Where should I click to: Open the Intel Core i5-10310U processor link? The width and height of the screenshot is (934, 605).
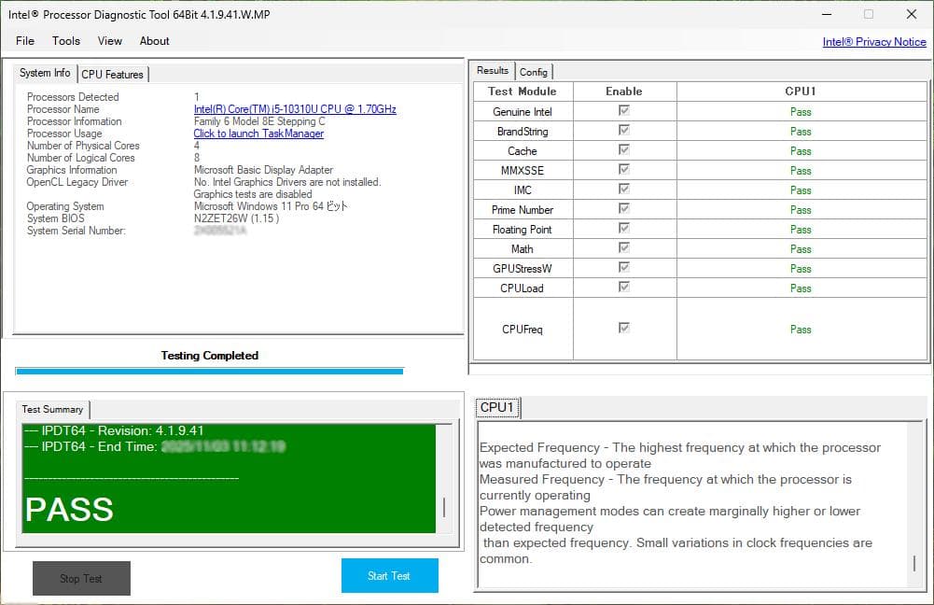click(295, 109)
